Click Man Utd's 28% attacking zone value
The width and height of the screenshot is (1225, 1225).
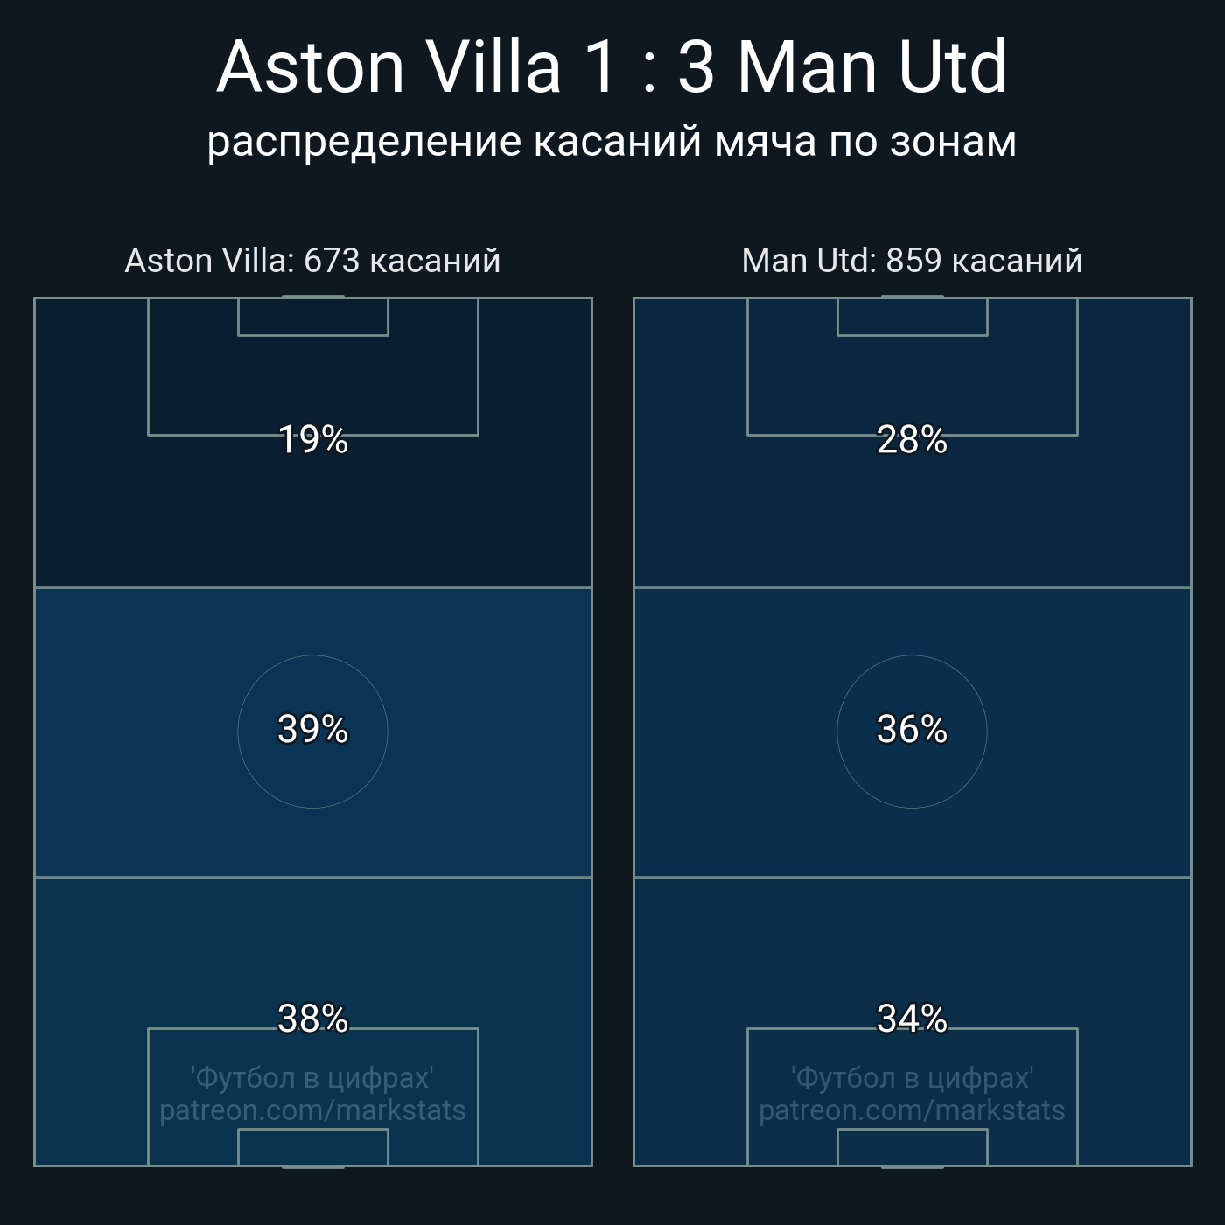[913, 439]
